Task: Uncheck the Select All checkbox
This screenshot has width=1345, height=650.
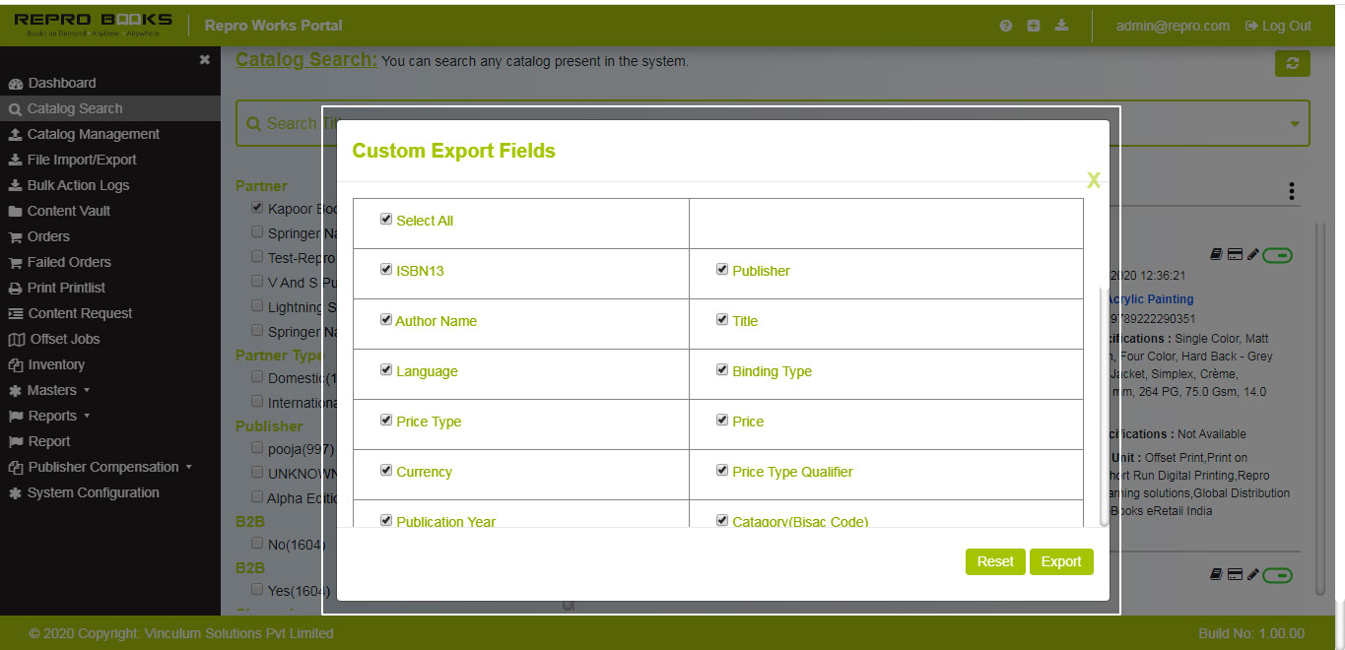Action: point(386,220)
